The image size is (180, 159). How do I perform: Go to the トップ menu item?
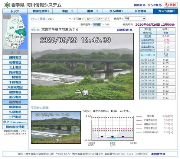click(15, 11)
